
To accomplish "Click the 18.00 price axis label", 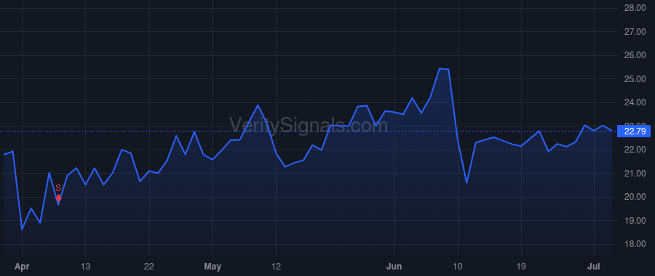I will (634, 244).
